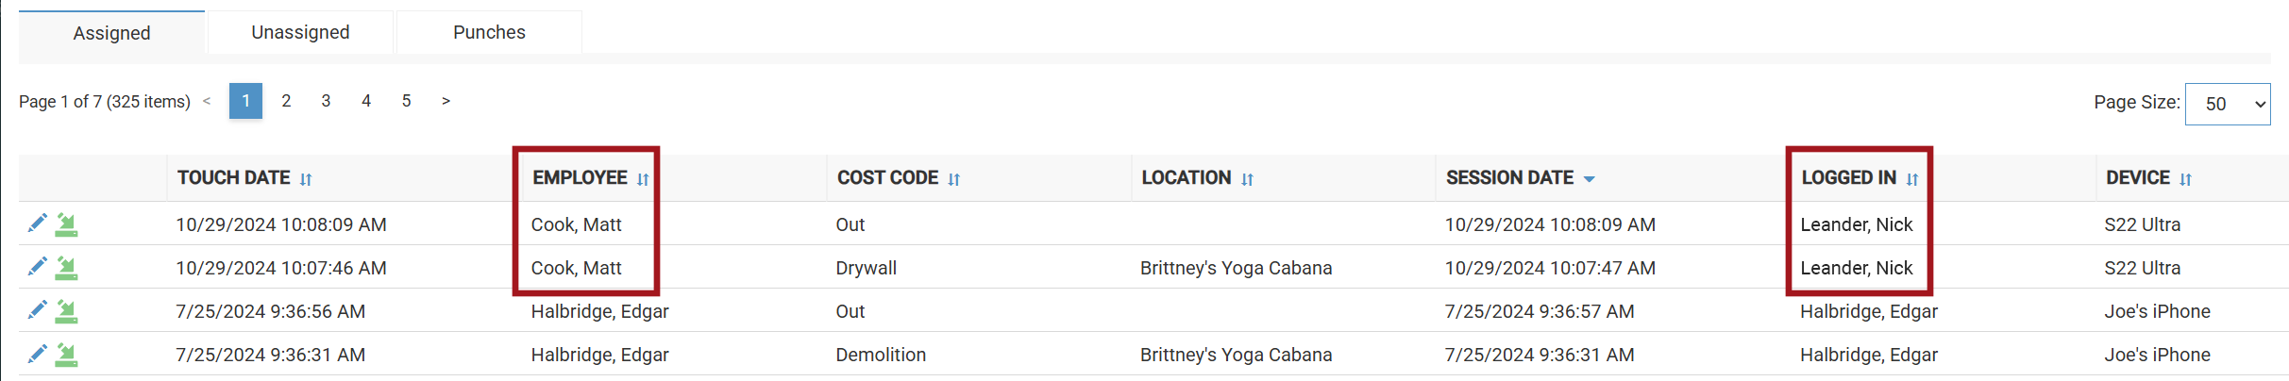2289x381 pixels.
Task: Sort the Logged In column
Action: point(1912,179)
